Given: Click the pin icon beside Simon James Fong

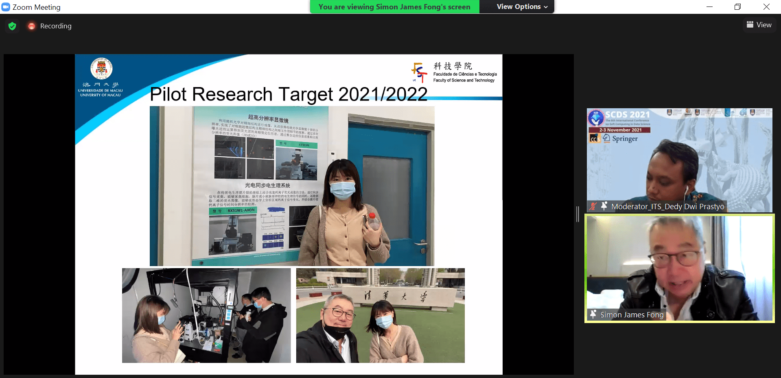Looking at the screenshot, I should [593, 315].
